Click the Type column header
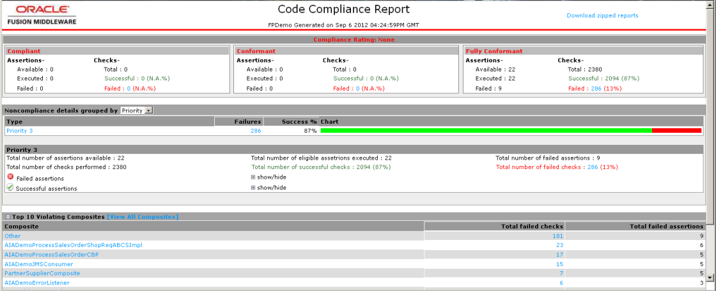Viewport: 716px width, 291px height. coord(109,122)
